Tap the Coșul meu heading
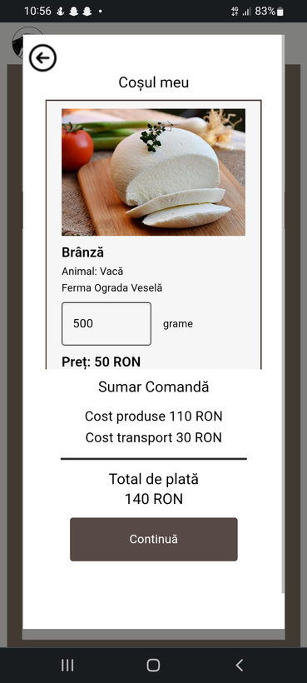307x683 pixels. [153, 82]
